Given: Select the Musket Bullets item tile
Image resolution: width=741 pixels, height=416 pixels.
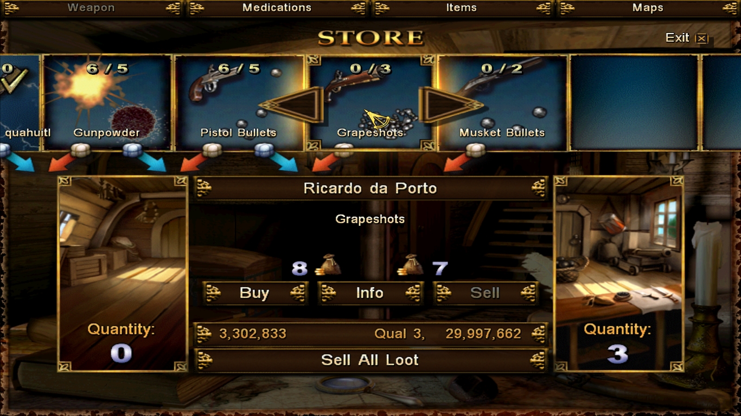Looking at the screenshot, I should click(x=502, y=102).
